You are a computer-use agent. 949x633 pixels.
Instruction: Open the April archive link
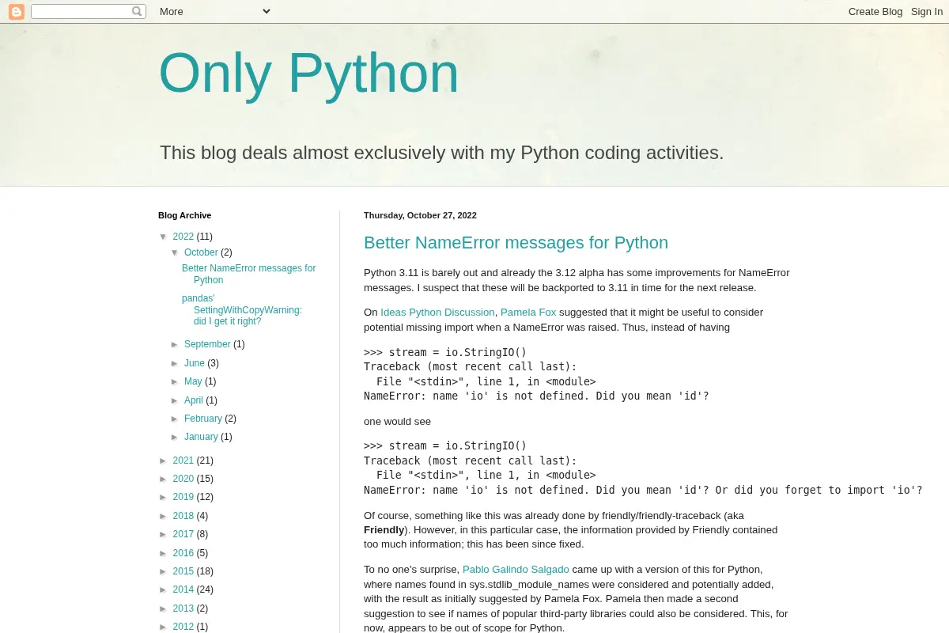click(194, 400)
